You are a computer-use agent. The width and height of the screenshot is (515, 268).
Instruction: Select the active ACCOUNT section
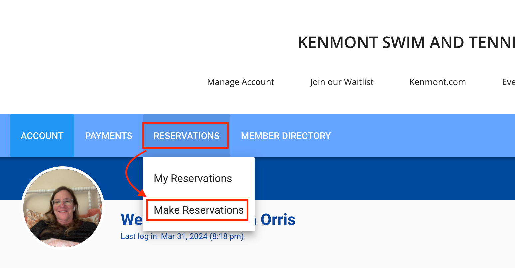tap(42, 135)
